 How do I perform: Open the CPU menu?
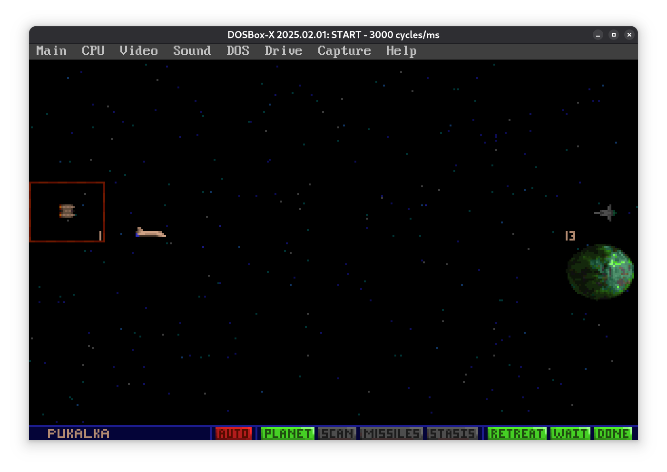93,51
